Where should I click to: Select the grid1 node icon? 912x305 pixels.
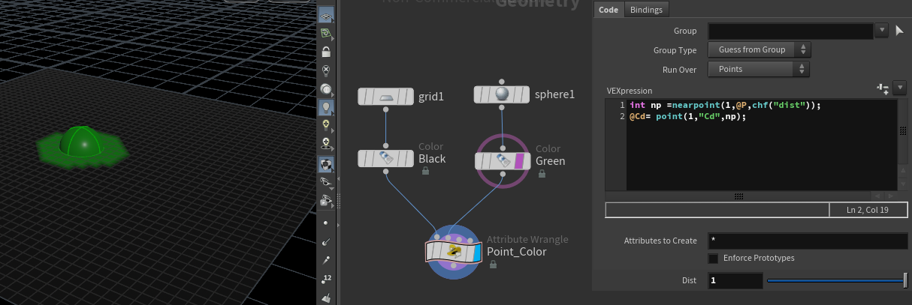tap(385, 96)
